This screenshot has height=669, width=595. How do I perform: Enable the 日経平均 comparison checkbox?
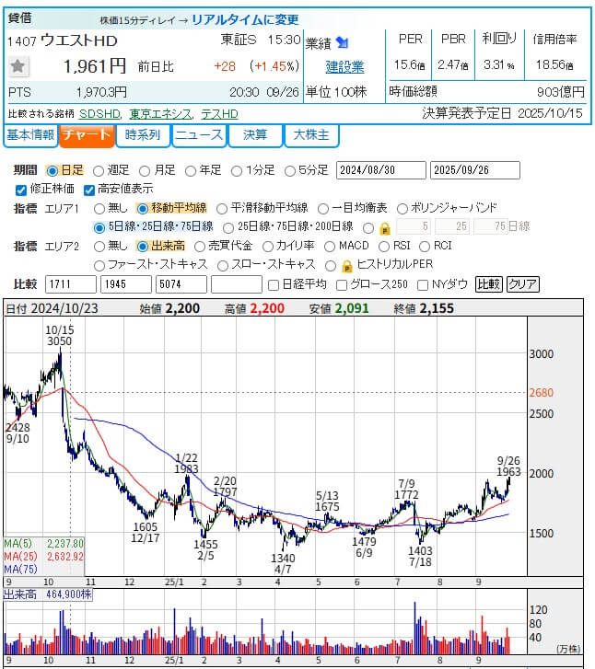pos(272,284)
